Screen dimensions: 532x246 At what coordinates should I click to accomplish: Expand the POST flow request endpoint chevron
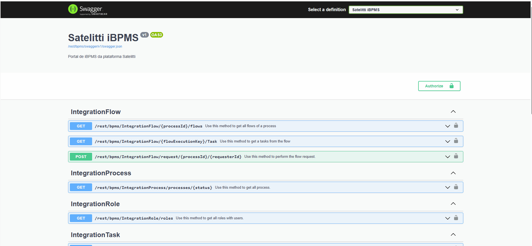(448, 157)
